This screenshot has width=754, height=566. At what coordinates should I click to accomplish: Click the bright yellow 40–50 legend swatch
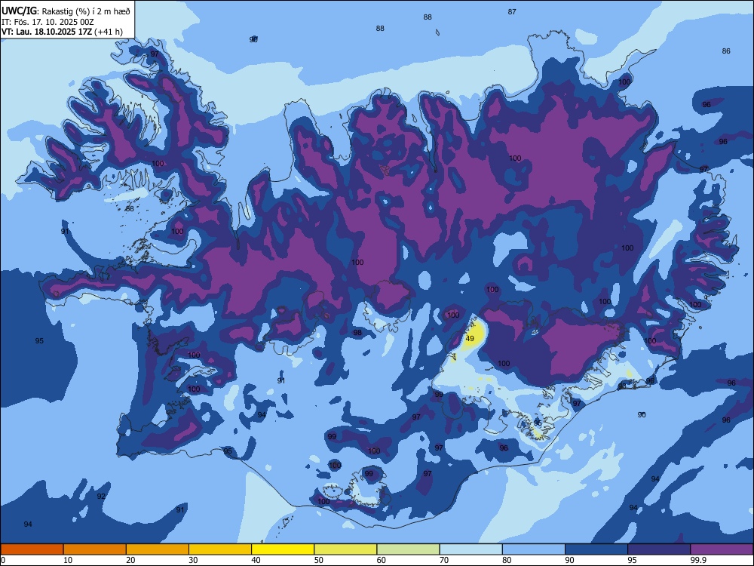pos(283,549)
